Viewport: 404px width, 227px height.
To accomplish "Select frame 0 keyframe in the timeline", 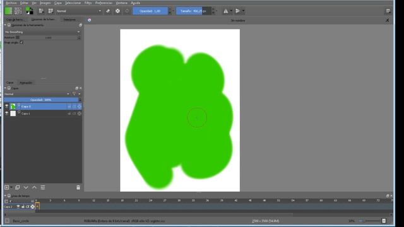I will (37, 206).
